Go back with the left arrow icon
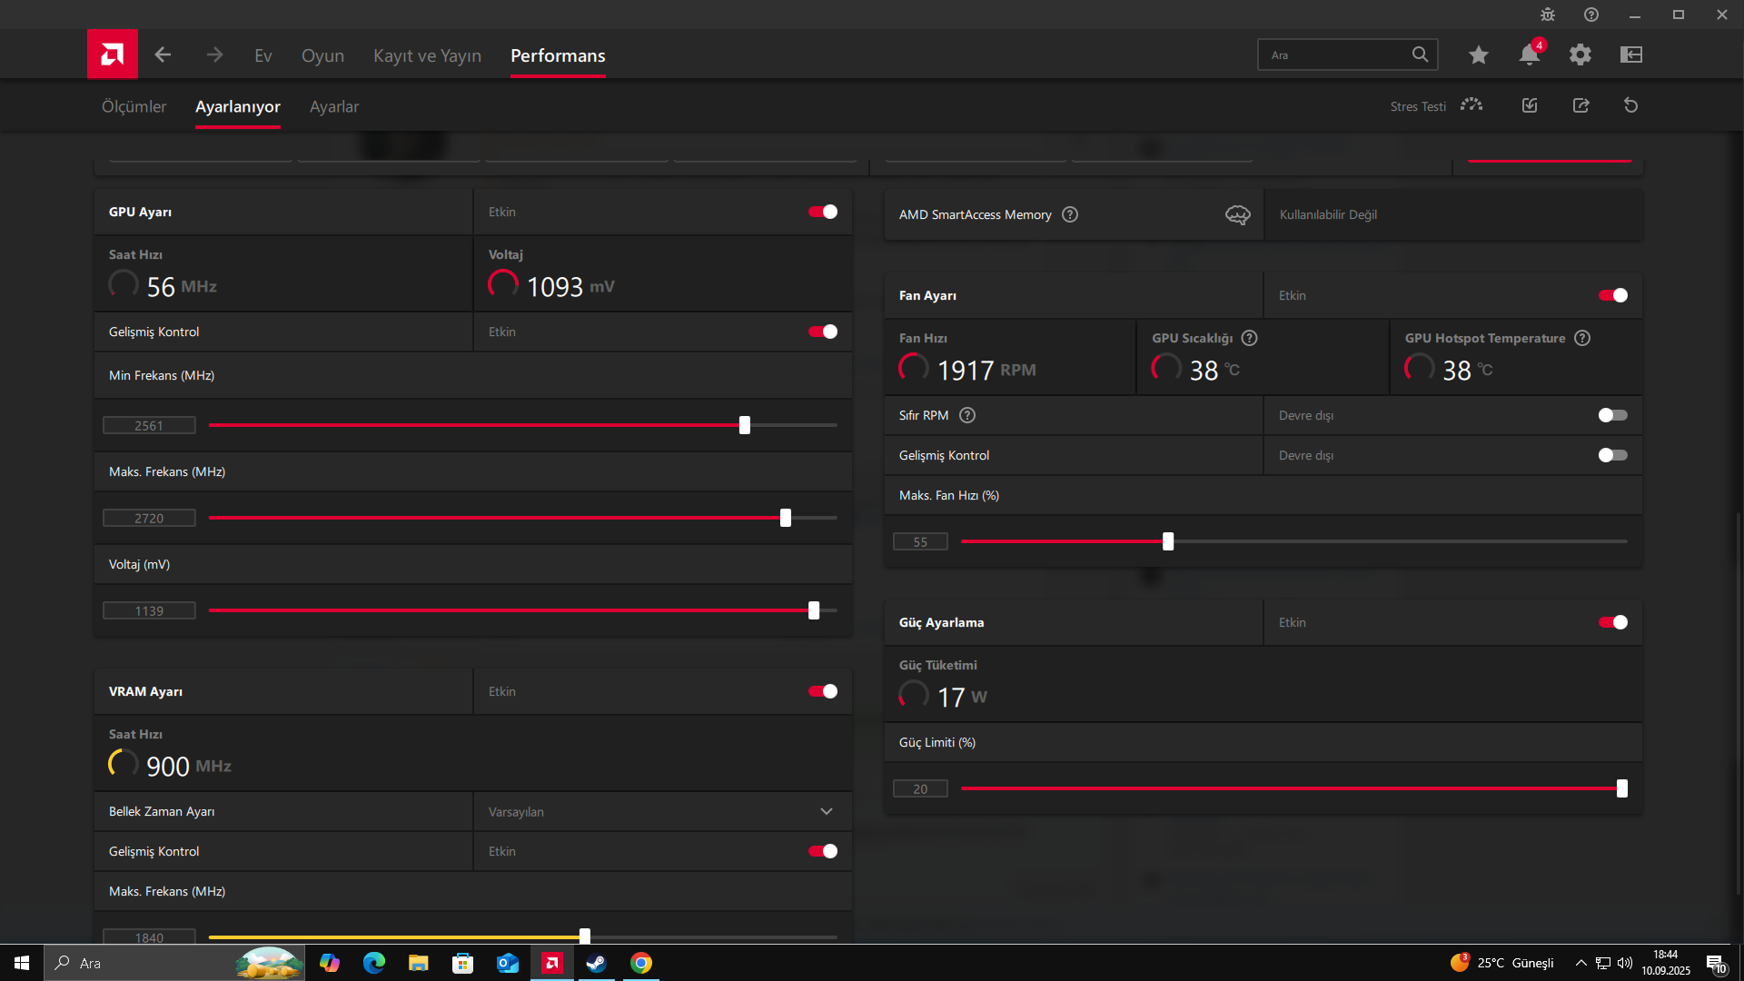The height and width of the screenshot is (981, 1744). pyautogui.click(x=163, y=54)
